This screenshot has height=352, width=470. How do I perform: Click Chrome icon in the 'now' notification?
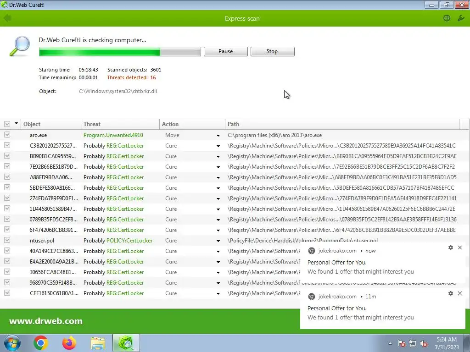tap(312, 251)
